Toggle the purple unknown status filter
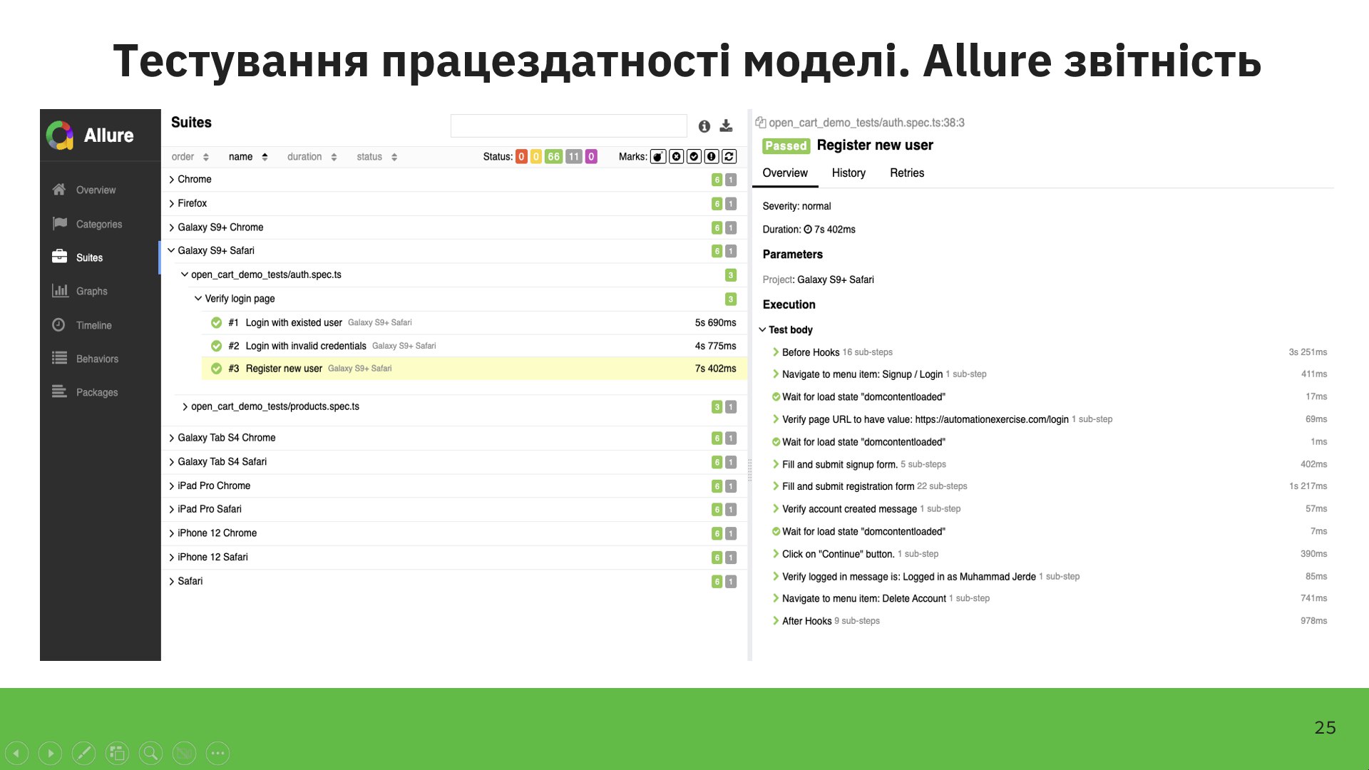Image resolution: width=1369 pixels, height=770 pixels. click(x=591, y=157)
